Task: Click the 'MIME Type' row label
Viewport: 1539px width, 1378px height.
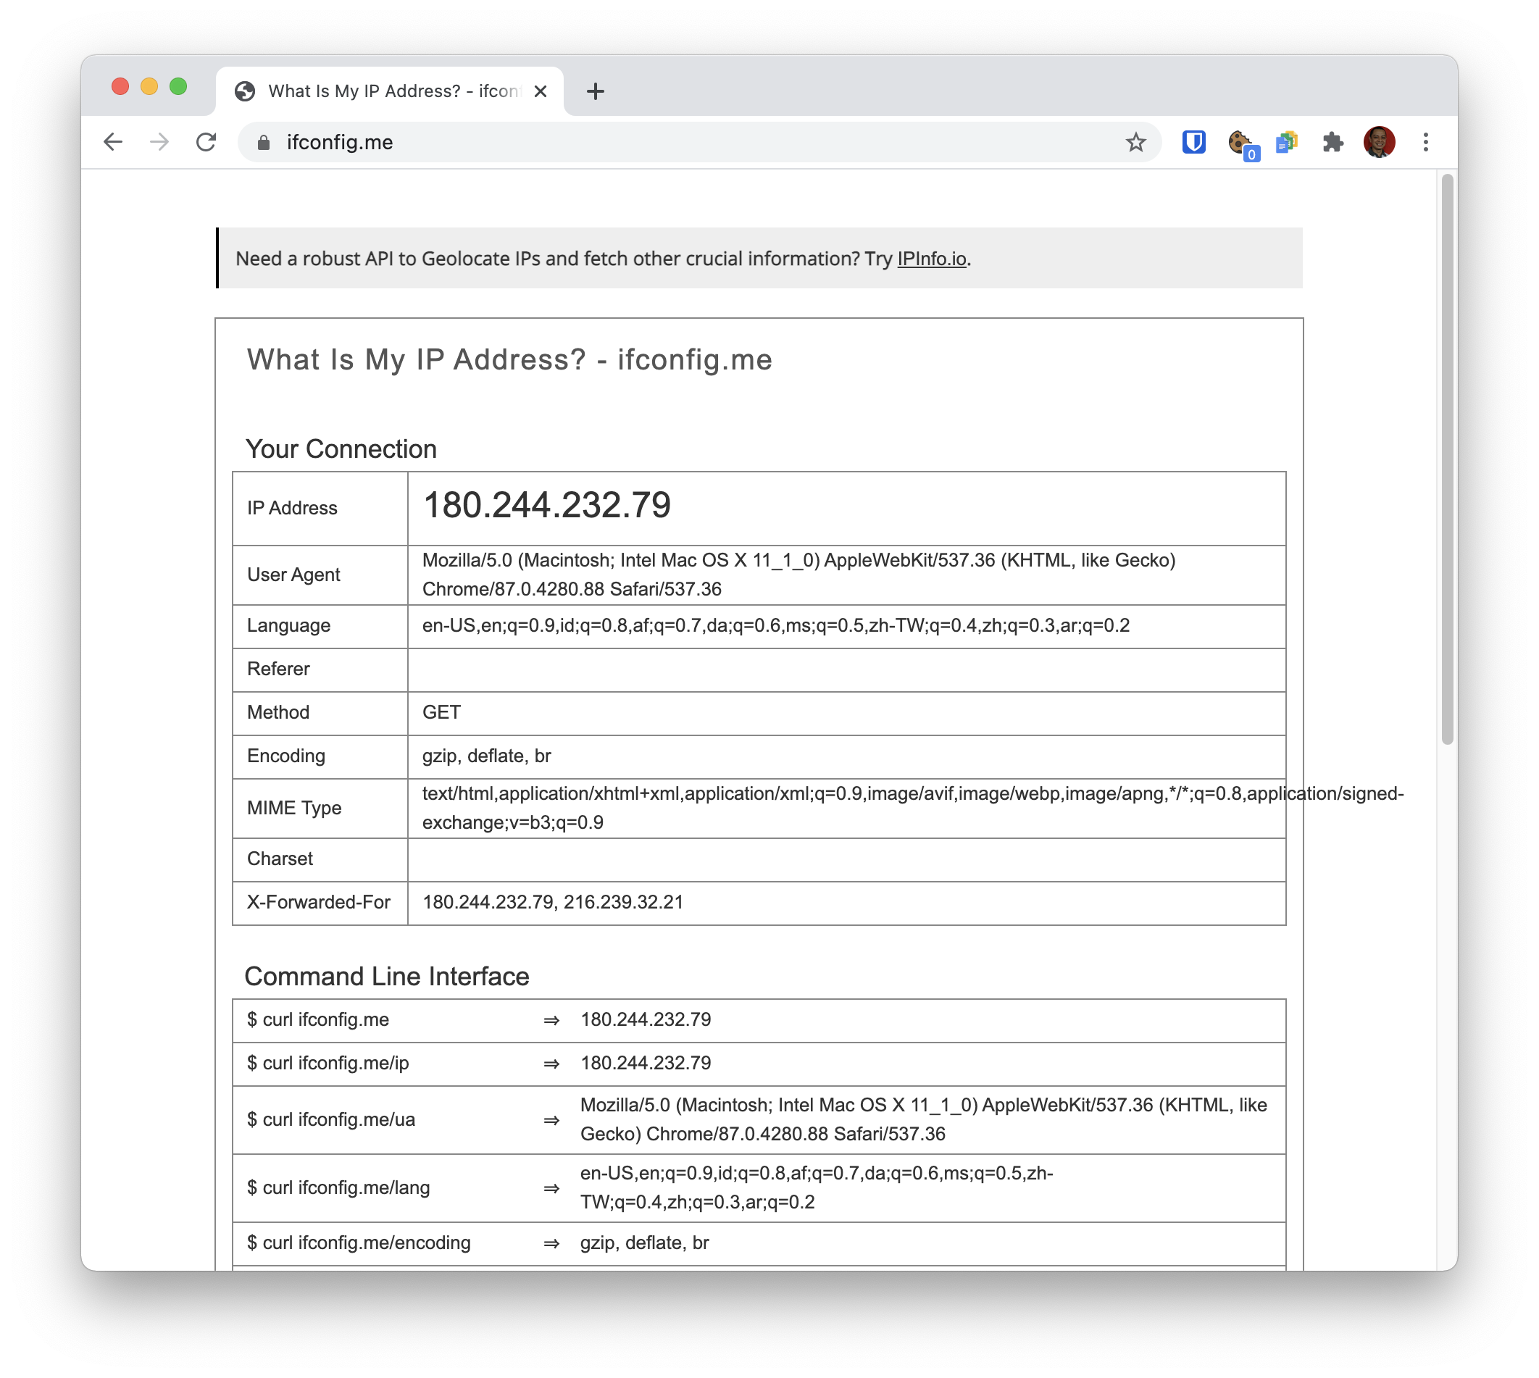Action: 294,808
